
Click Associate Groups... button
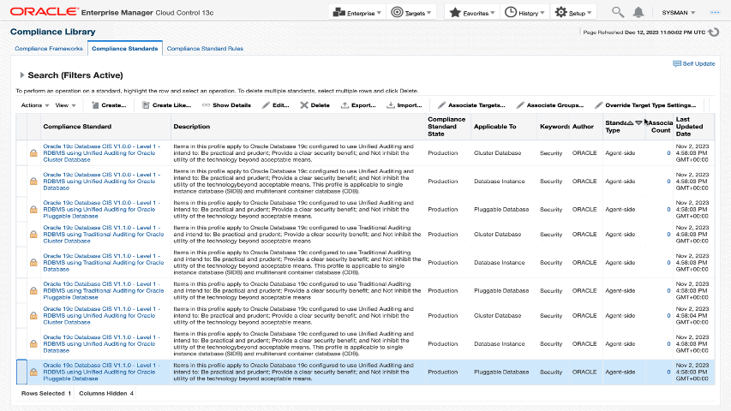pyautogui.click(x=550, y=105)
